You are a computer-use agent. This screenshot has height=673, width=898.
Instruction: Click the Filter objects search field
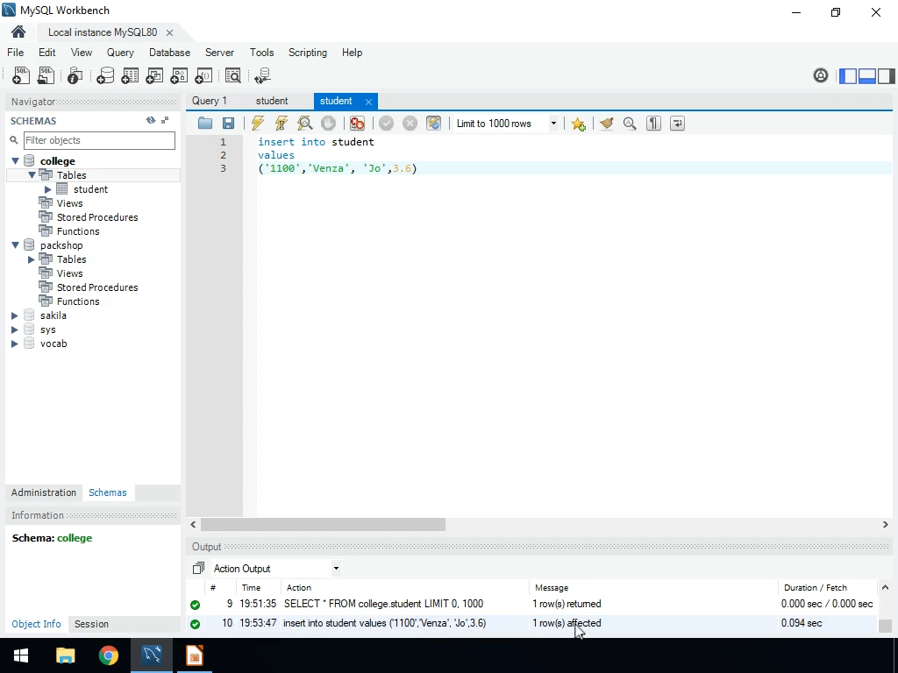tap(99, 140)
